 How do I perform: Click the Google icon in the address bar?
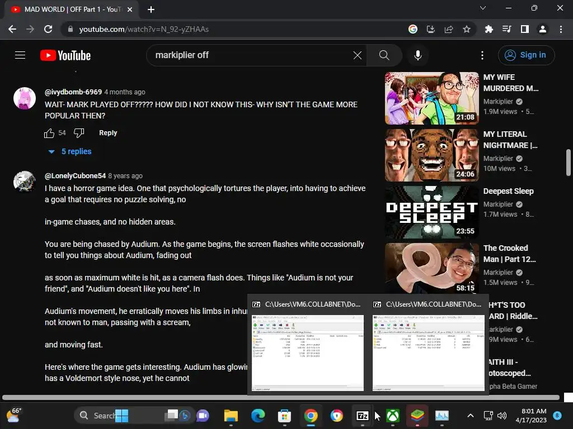[413, 29]
